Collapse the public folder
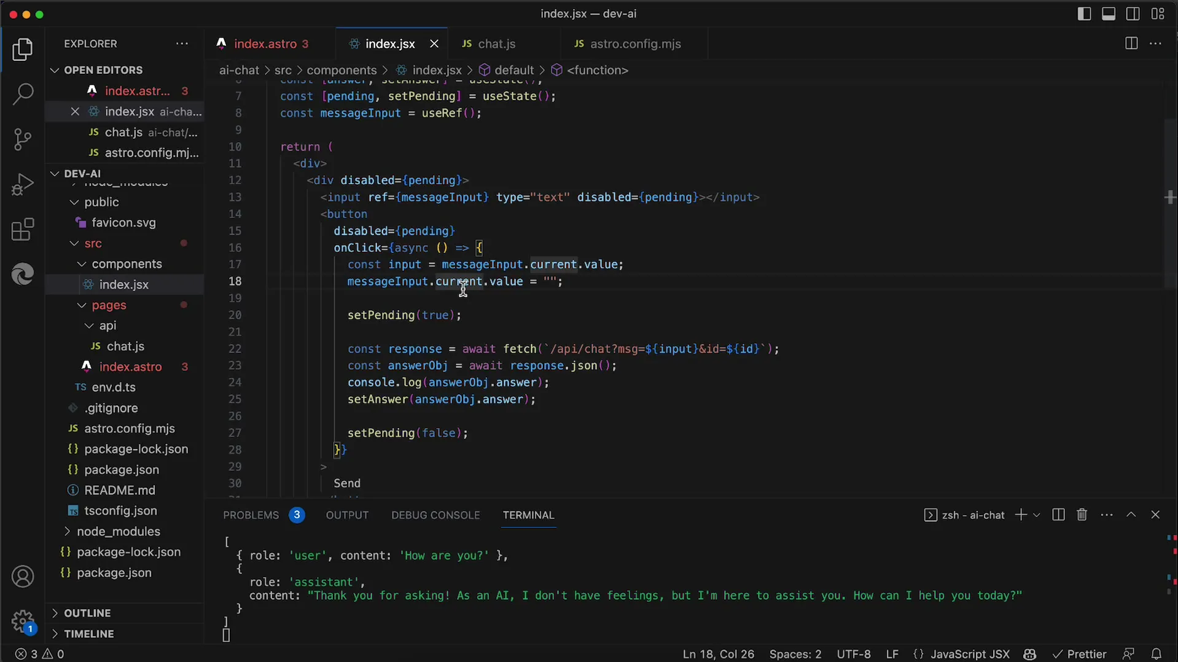 tap(101, 202)
